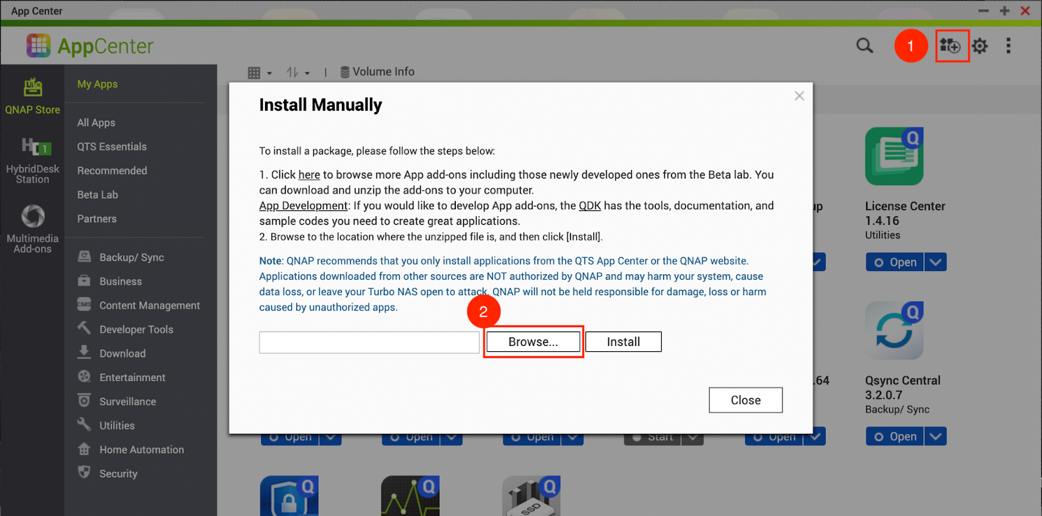Select HybridDesk Station in sidebar
This screenshot has width=1042, height=516.
(33, 160)
